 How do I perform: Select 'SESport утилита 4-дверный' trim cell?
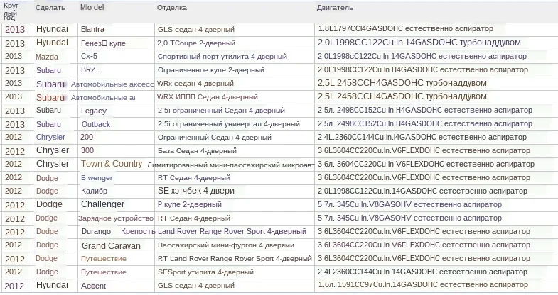coord(205,272)
